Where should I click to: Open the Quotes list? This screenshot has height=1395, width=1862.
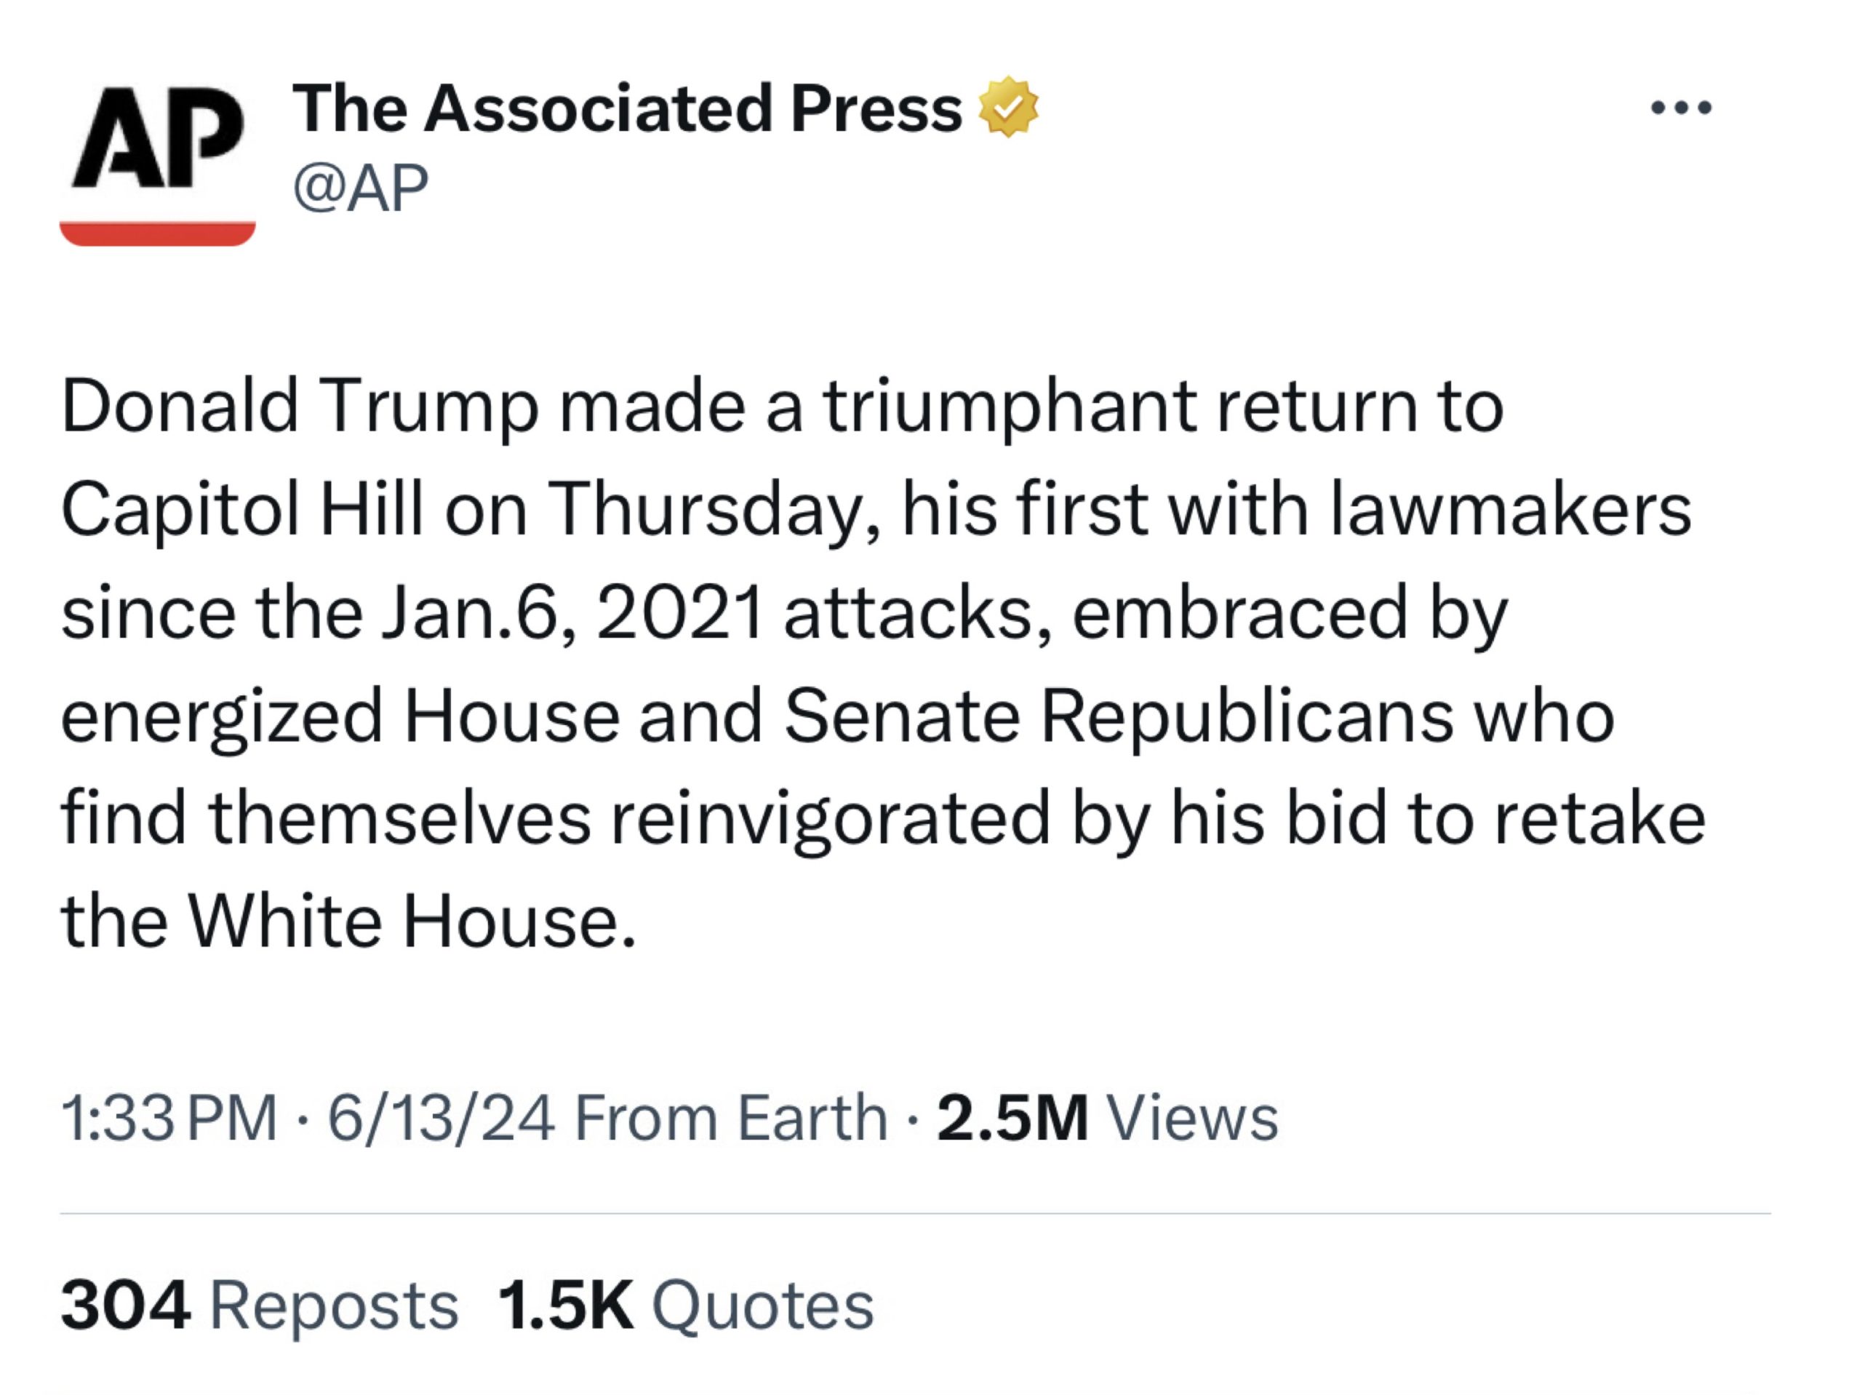(764, 1306)
